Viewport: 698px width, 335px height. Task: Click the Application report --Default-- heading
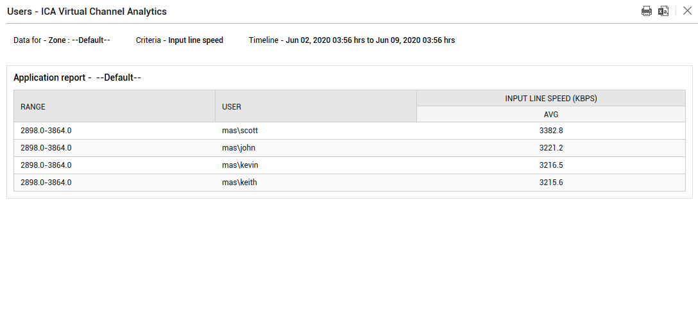78,78
